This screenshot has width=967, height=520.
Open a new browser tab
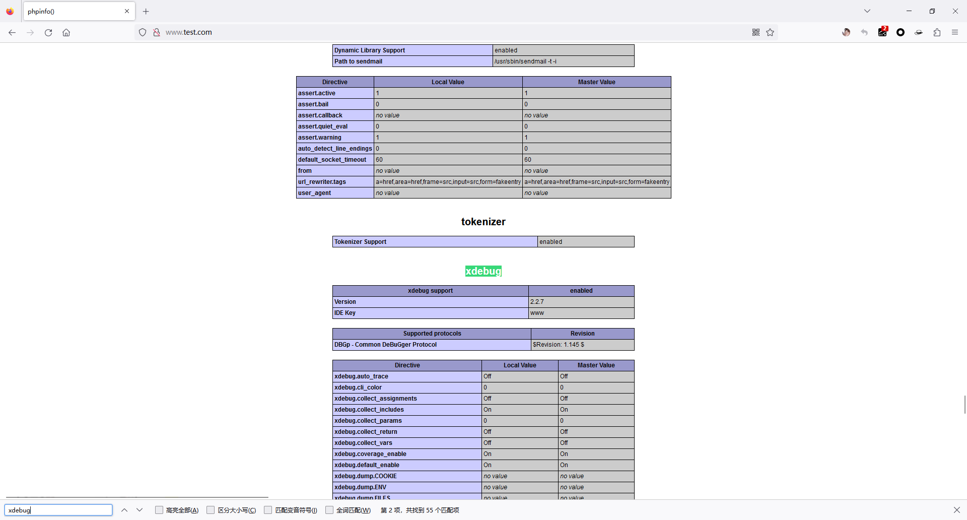click(x=146, y=11)
